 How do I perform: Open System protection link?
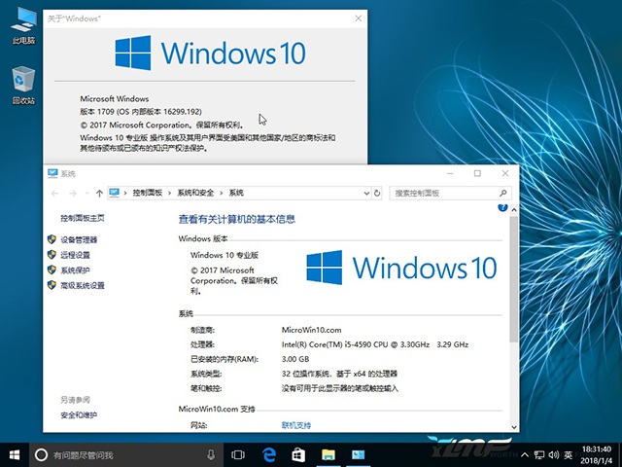pos(76,270)
